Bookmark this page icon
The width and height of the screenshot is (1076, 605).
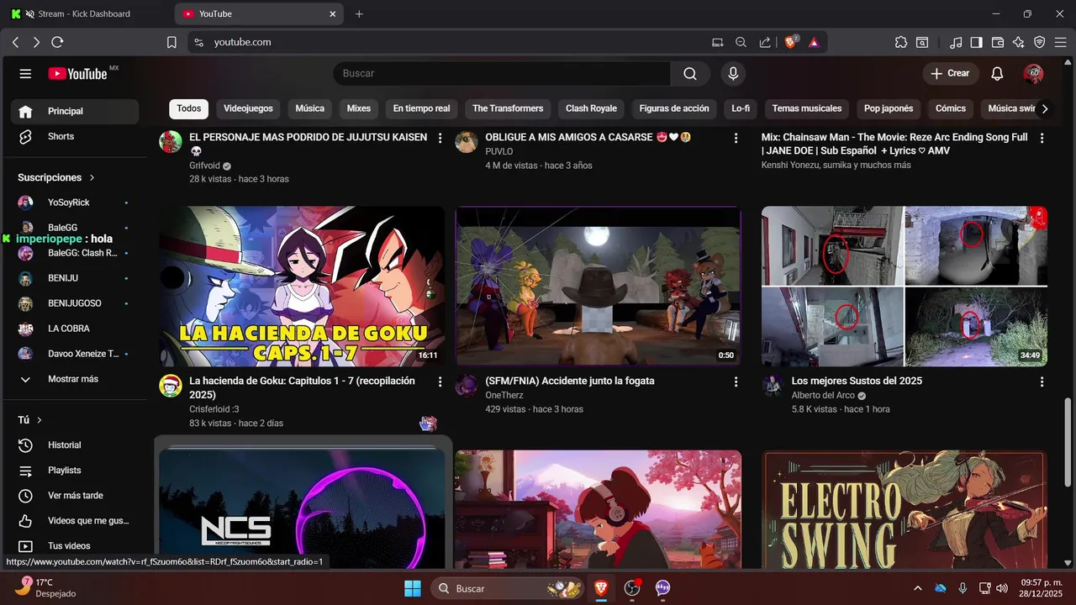coord(171,42)
